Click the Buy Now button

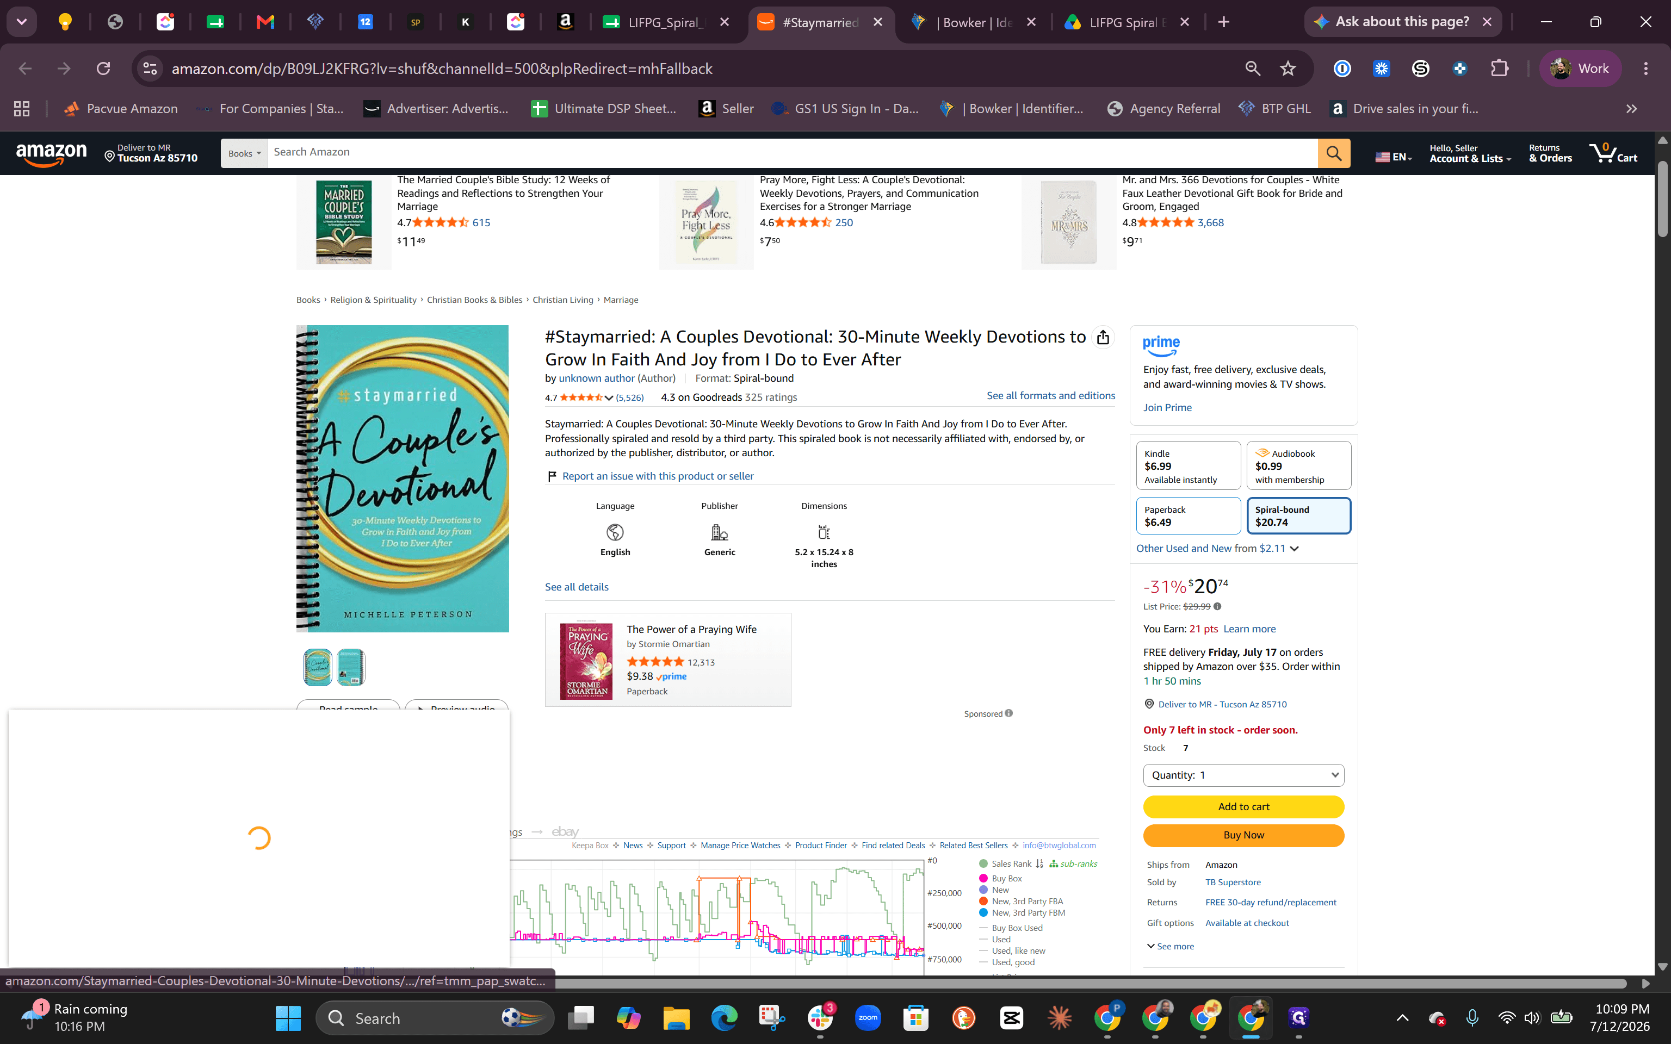(x=1243, y=836)
